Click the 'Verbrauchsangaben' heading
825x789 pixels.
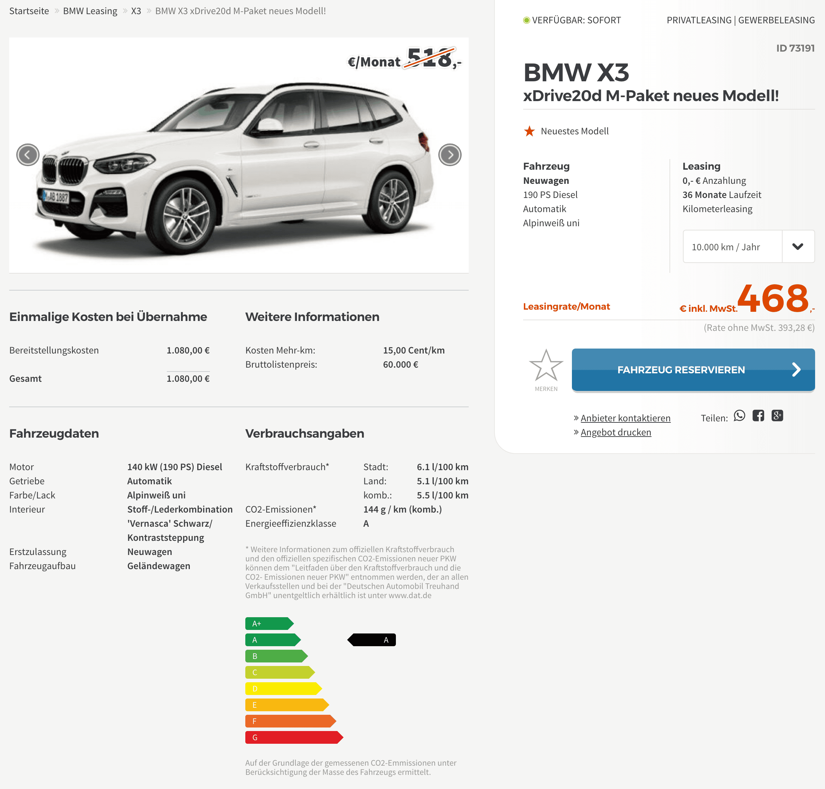click(304, 433)
